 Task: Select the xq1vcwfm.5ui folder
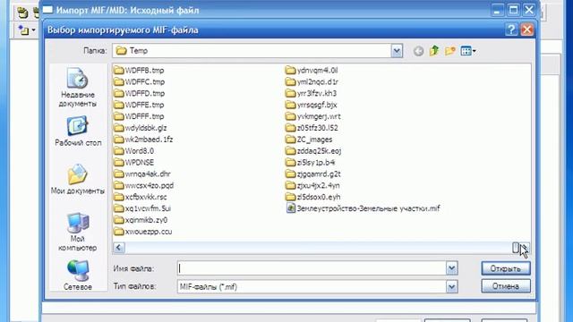pos(142,208)
